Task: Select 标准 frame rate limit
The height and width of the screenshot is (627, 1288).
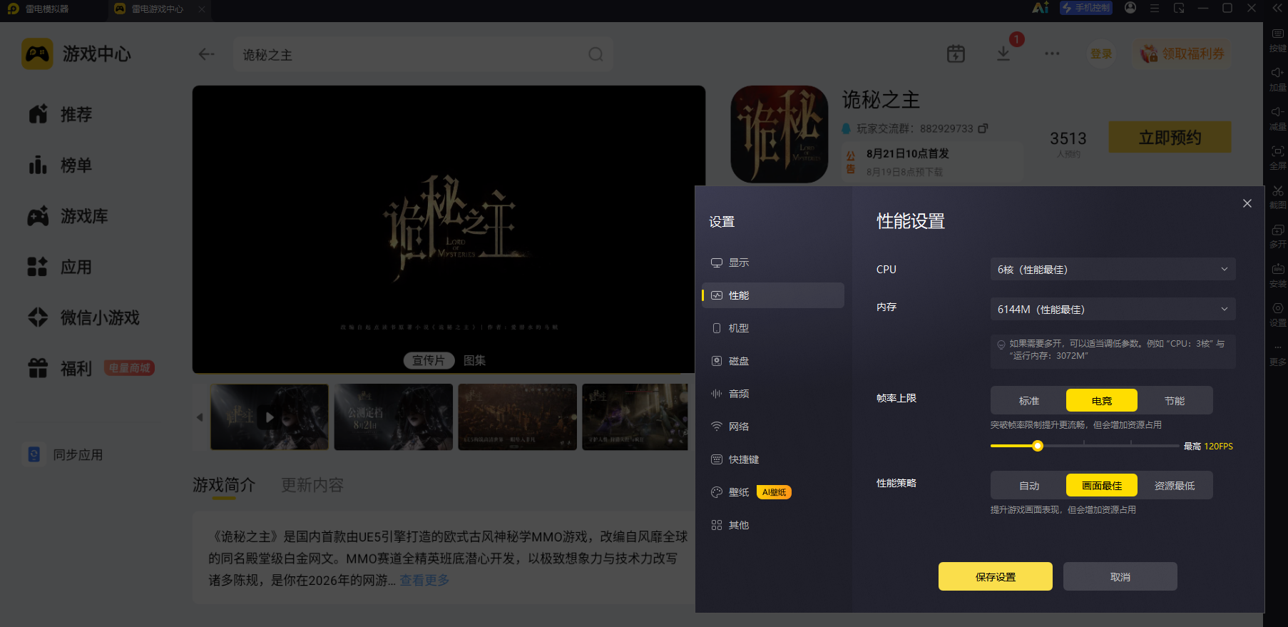Action: pyautogui.click(x=1029, y=401)
